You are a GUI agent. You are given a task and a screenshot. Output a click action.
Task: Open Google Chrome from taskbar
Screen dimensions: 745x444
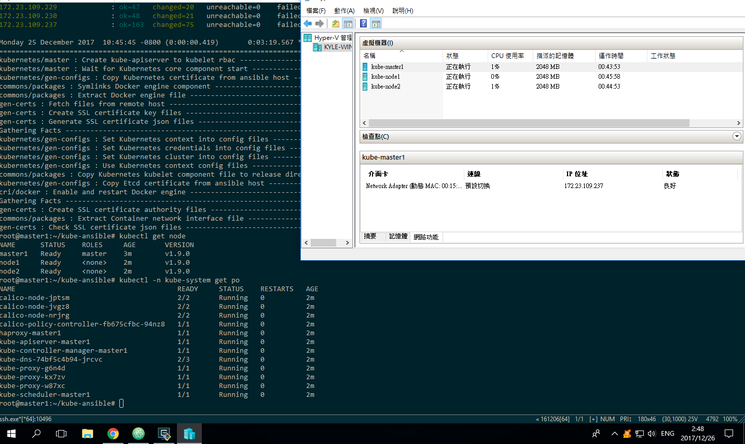pos(113,434)
